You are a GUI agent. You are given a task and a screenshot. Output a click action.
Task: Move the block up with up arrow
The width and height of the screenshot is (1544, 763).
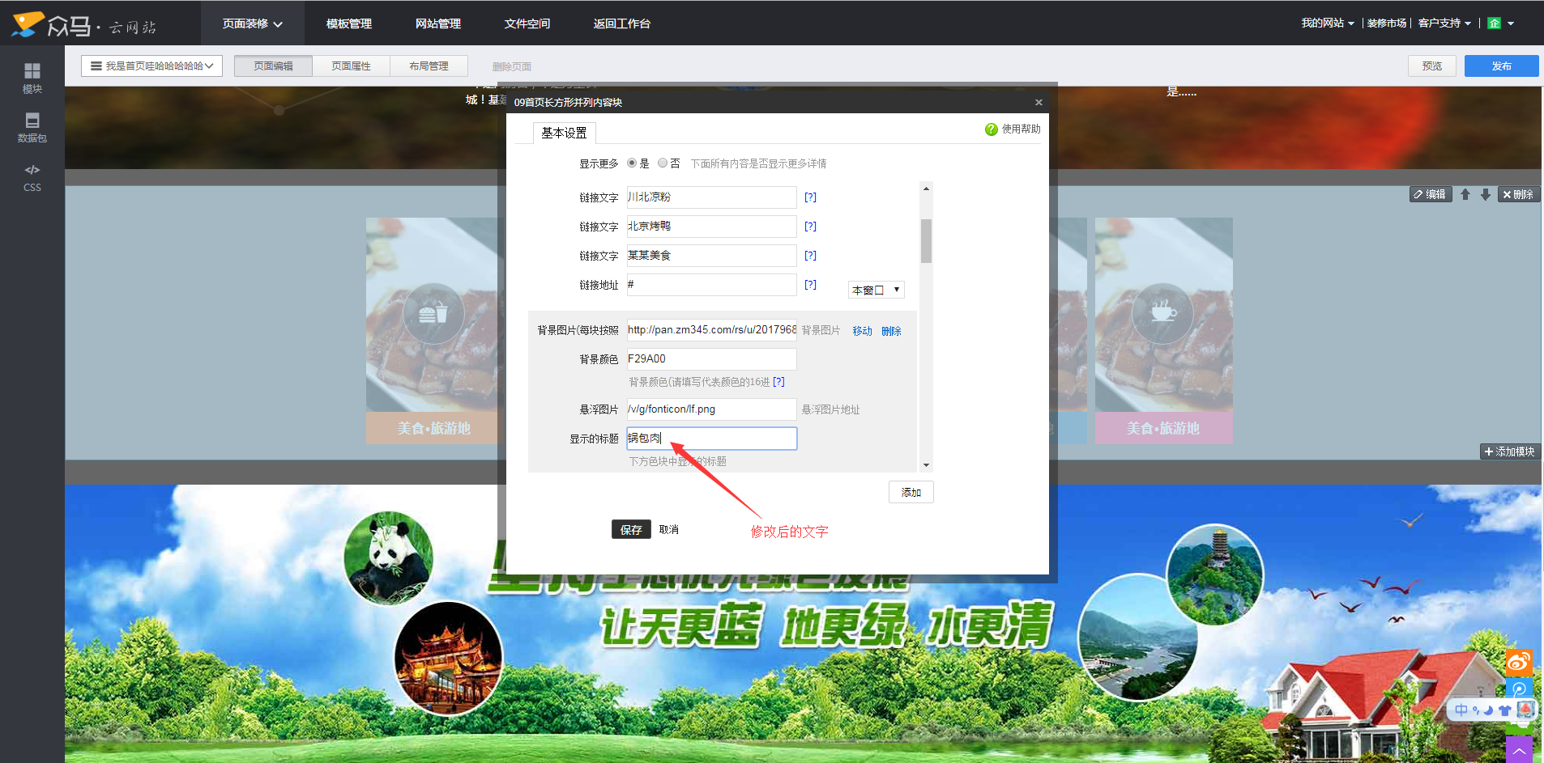[x=1465, y=194]
